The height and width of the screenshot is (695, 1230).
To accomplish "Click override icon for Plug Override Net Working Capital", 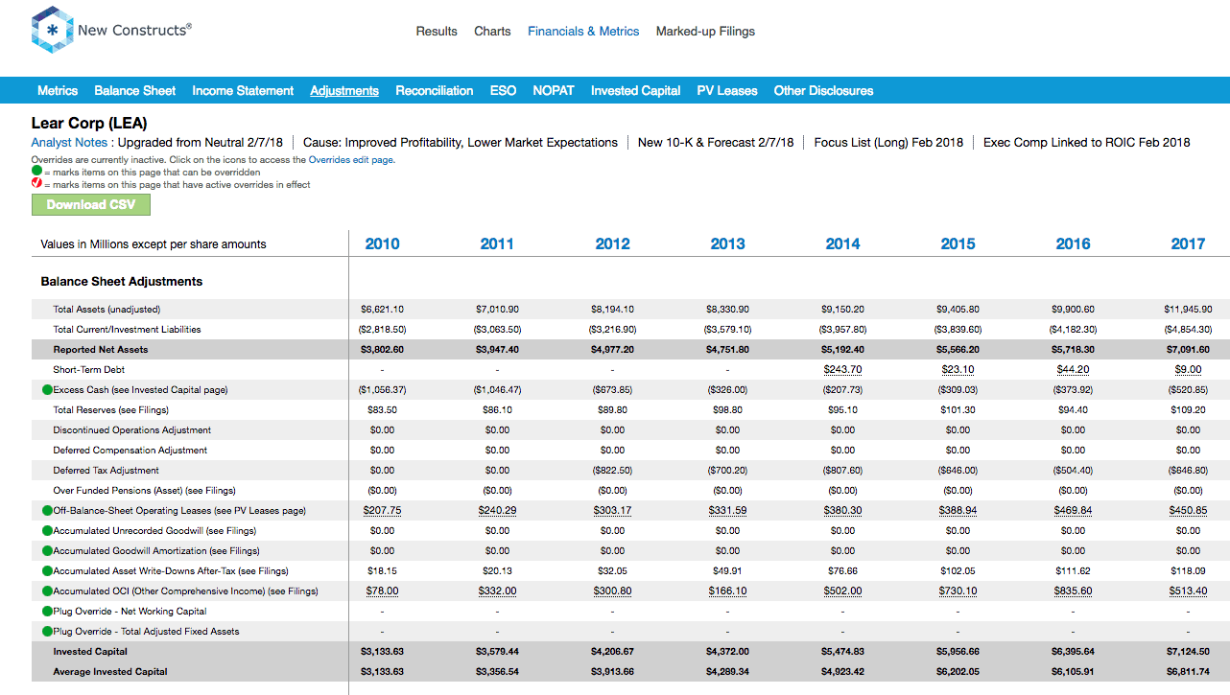I will 47,612.
